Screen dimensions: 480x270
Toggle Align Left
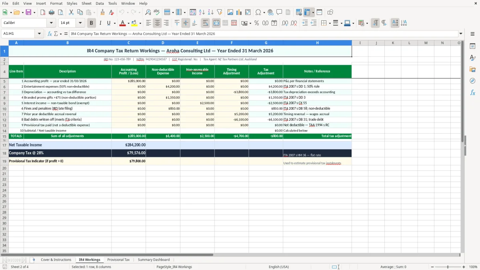pos(148,23)
